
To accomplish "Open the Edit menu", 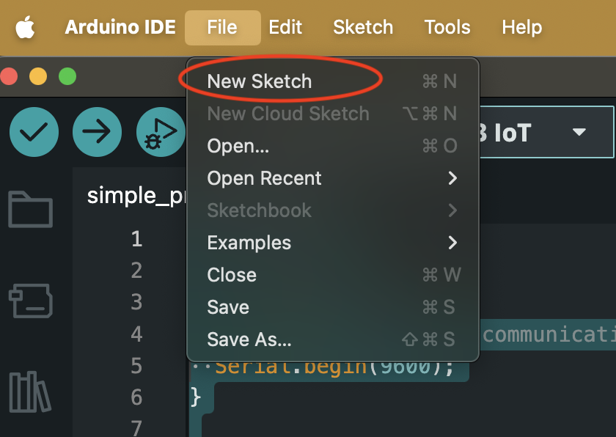I will pos(285,28).
